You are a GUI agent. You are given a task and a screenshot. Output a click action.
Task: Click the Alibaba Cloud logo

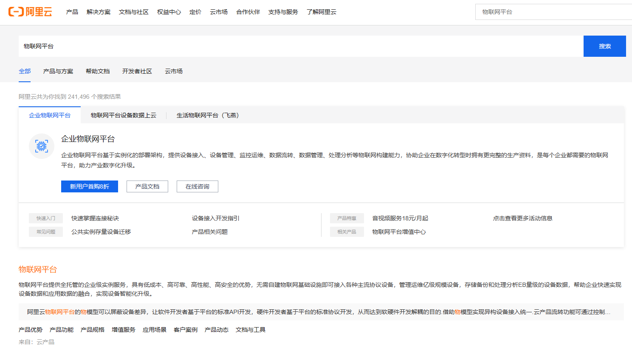tap(30, 12)
